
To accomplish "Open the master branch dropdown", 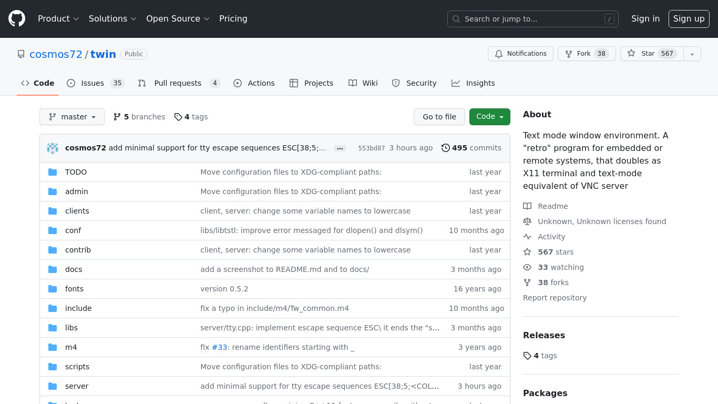I will pos(72,117).
